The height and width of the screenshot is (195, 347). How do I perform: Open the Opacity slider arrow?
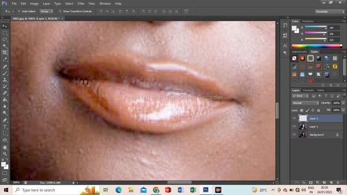coord(343,103)
